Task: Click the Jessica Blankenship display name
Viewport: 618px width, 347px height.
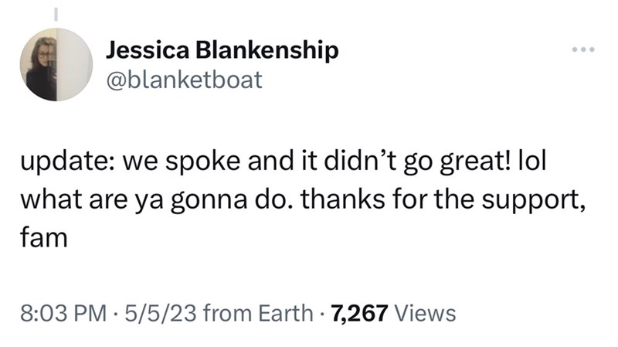Action: coord(222,50)
